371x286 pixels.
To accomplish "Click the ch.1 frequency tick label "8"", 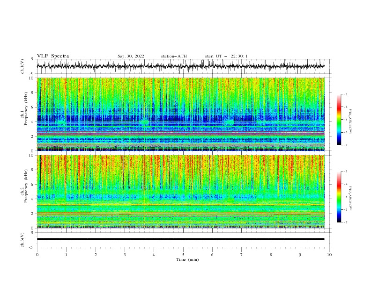I will [33, 93].
